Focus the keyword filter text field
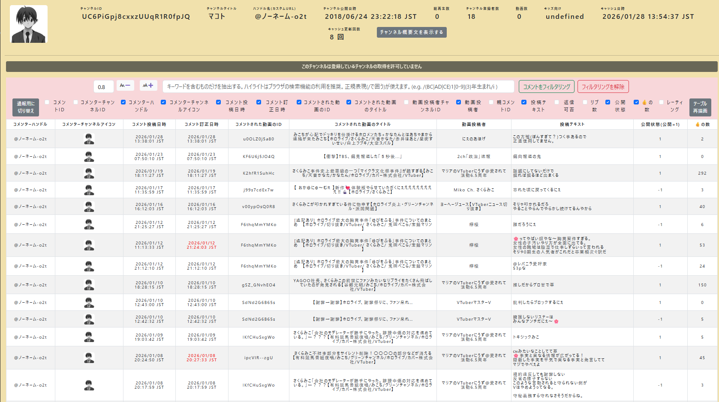The image size is (719, 402). click(x=338, y=86)
